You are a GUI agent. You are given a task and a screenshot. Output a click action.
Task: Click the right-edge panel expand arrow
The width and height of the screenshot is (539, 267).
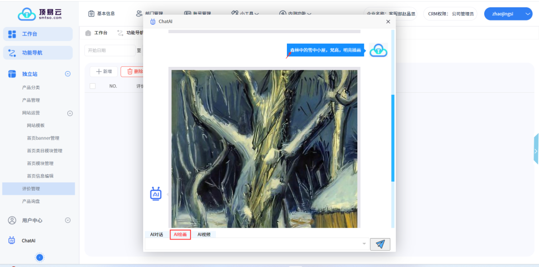[536, 151]
